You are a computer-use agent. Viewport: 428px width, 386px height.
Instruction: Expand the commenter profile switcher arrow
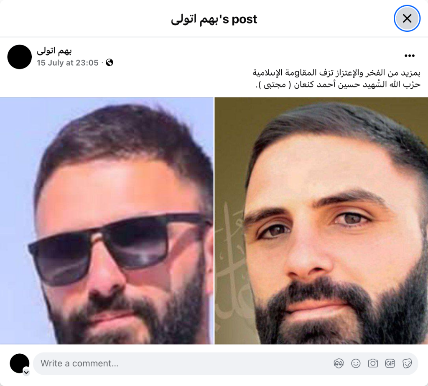point(26,372)
